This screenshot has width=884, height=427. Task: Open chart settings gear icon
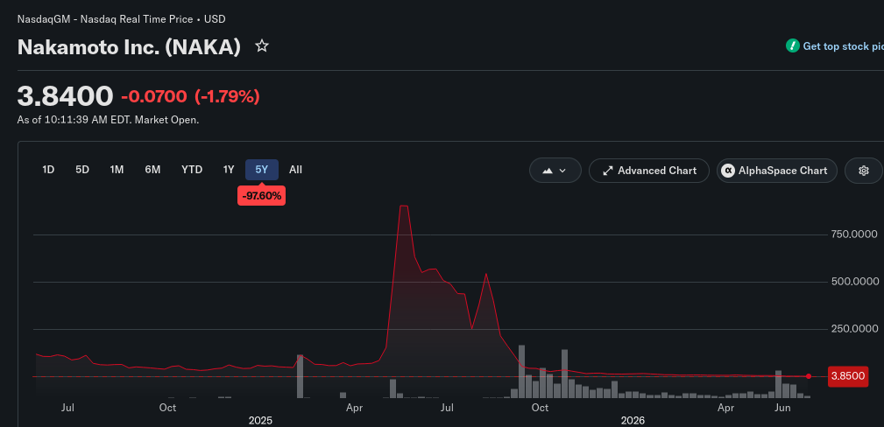tap(863, 171)
